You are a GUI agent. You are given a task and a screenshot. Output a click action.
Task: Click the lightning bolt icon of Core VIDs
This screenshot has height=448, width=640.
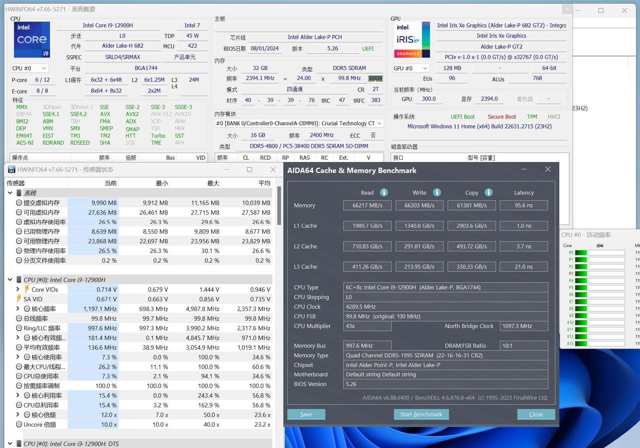point(27,289)
